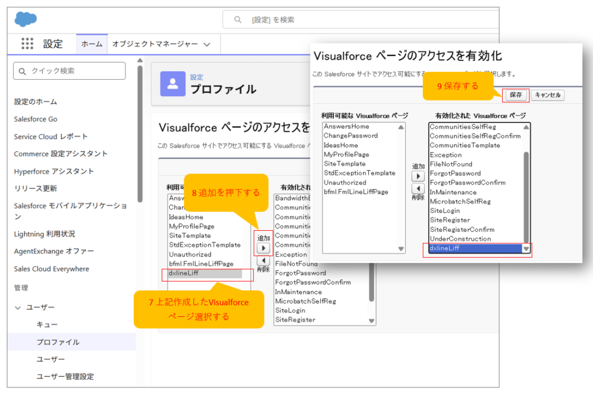The image size is (593, 395).
Task: Click the add arrow button in popup panel
Action: click(x=418, y=176)
